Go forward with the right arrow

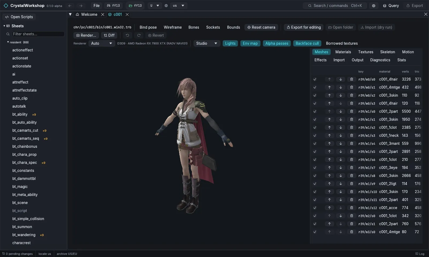[x=81, y=6]
